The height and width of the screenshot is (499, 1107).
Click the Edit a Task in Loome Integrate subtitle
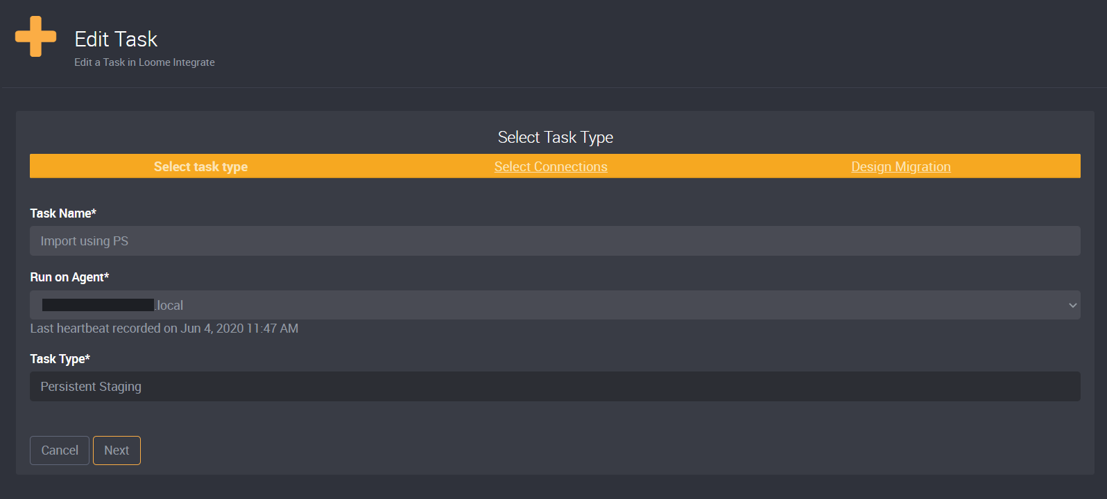click(x=144, y=62)
